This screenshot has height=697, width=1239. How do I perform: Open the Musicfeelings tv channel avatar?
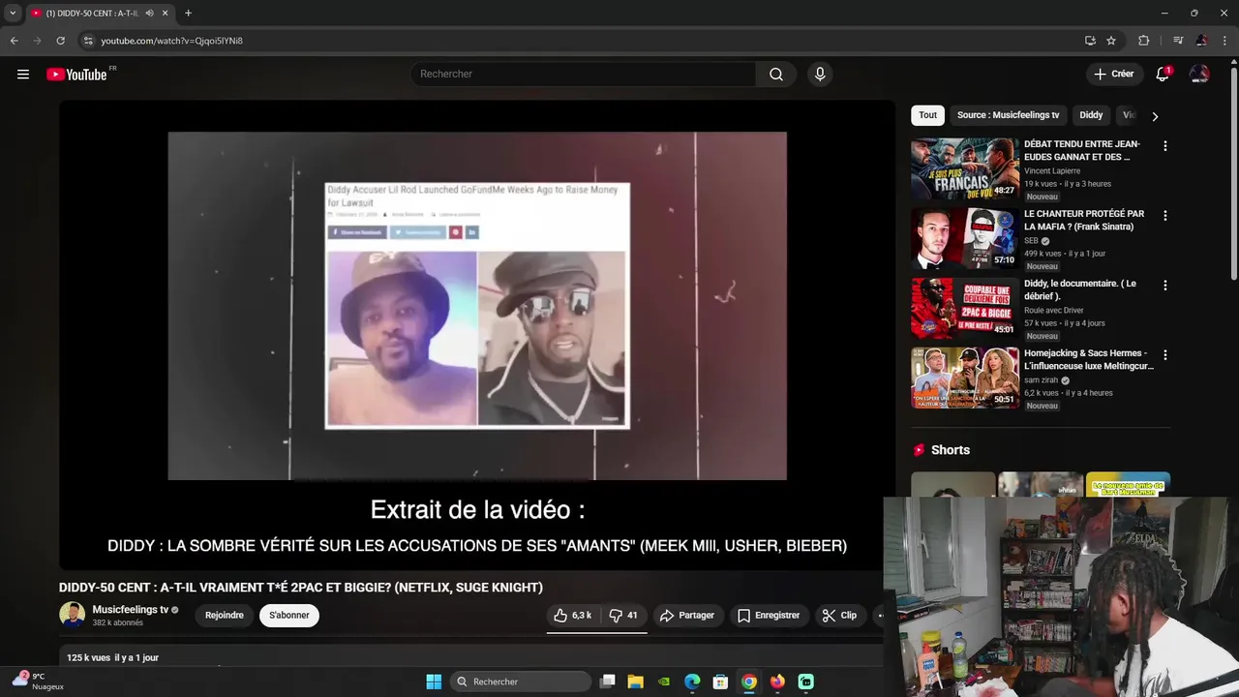72,615
